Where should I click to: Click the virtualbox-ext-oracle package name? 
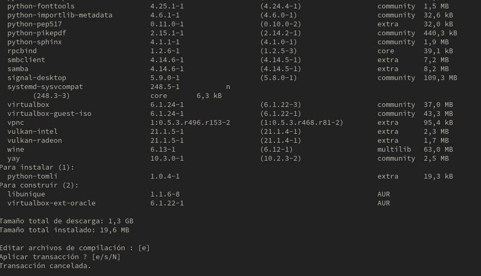coord(51,203)
